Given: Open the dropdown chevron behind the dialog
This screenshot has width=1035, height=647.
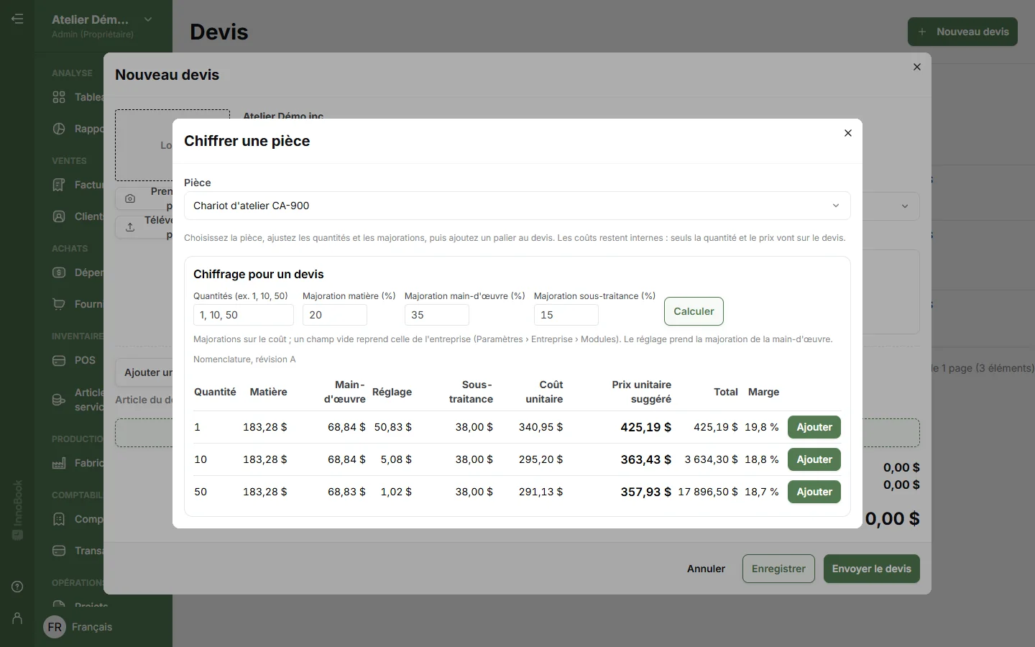Looking at the screenshot, I should point(905,206).
